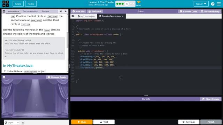Open the Code.org logo home link
223x125 pixels.
tap(6, 4)
